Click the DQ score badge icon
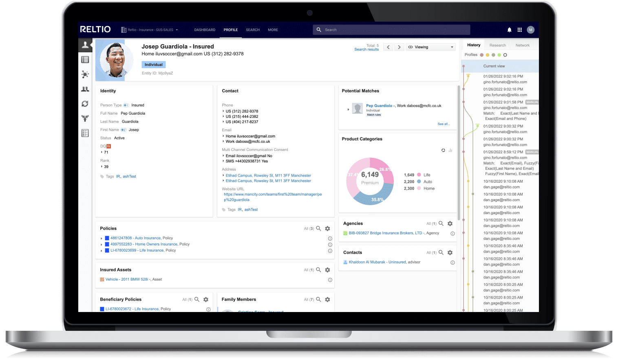618x363 pixels. click(x=109, y=146)
